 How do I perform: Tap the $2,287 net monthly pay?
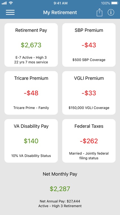click(60, 189)
